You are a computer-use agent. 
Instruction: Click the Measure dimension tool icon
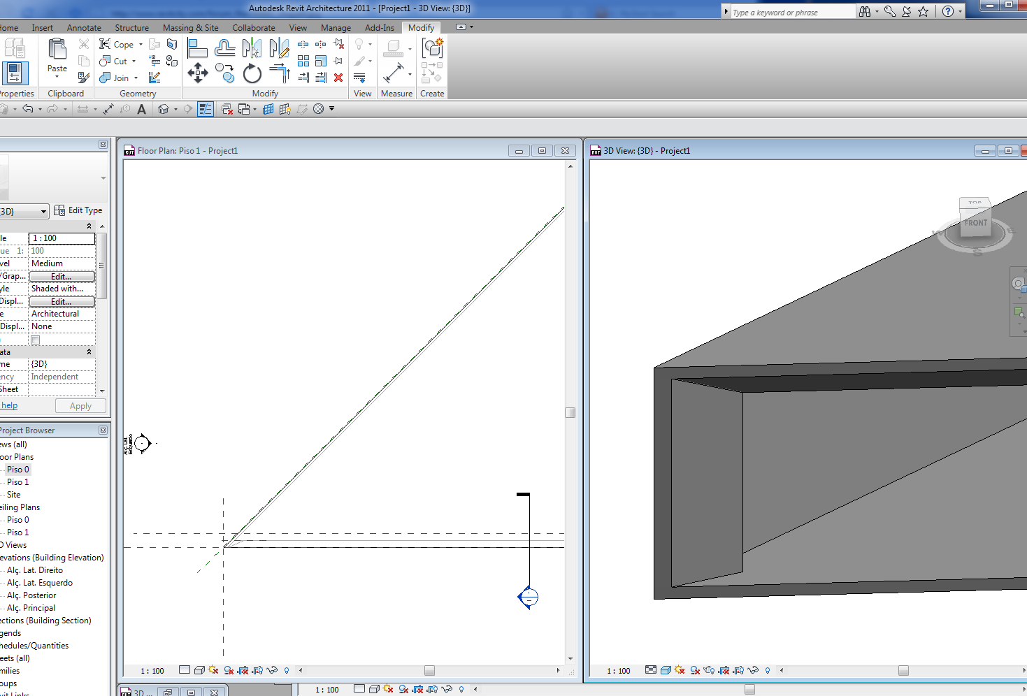(x=394, y=73)
